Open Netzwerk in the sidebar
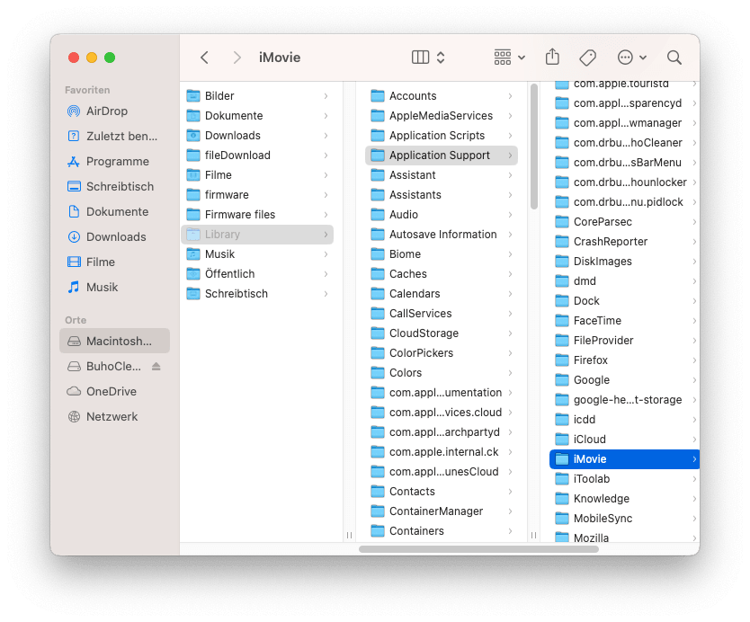The height and width of the screenshot is (622, 750). coord(114,416)
